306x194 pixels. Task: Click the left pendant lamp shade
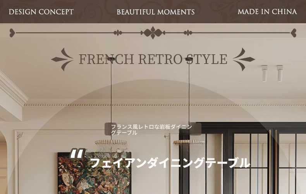(111, 142)
